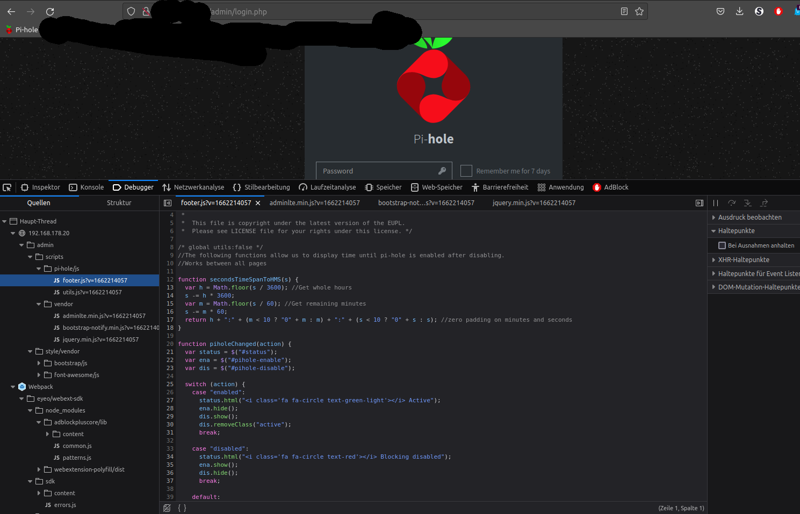Click the Firefox downloads icon
800x514 pixels.
pos(739,11)
